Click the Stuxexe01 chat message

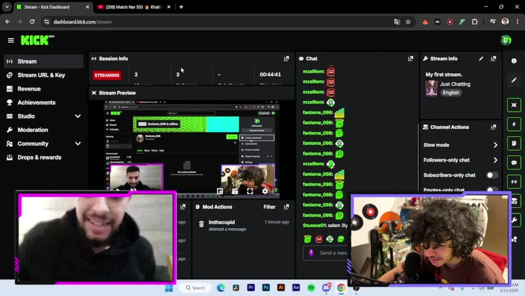tap(325, 225)
